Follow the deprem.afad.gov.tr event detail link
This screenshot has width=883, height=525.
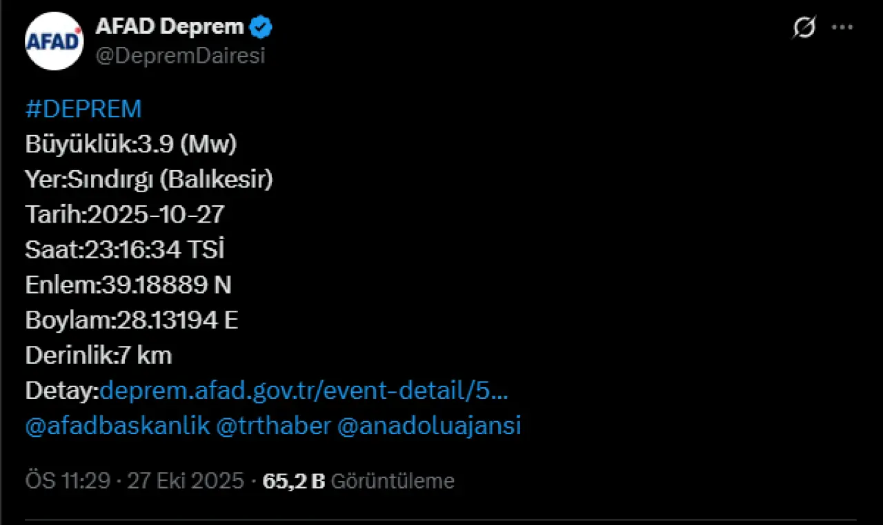[304, 391]
